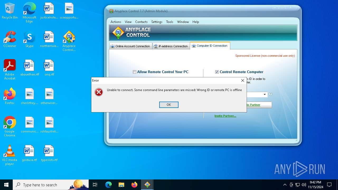Open the notification center
Screen dimensions: 338x190
pos(329,185)
